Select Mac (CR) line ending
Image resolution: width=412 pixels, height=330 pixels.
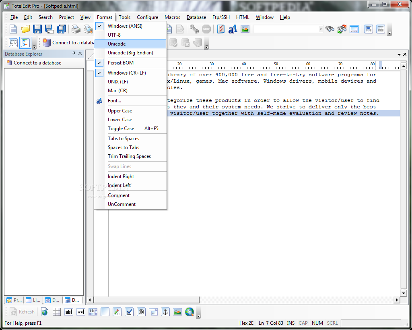coord(130,91)
